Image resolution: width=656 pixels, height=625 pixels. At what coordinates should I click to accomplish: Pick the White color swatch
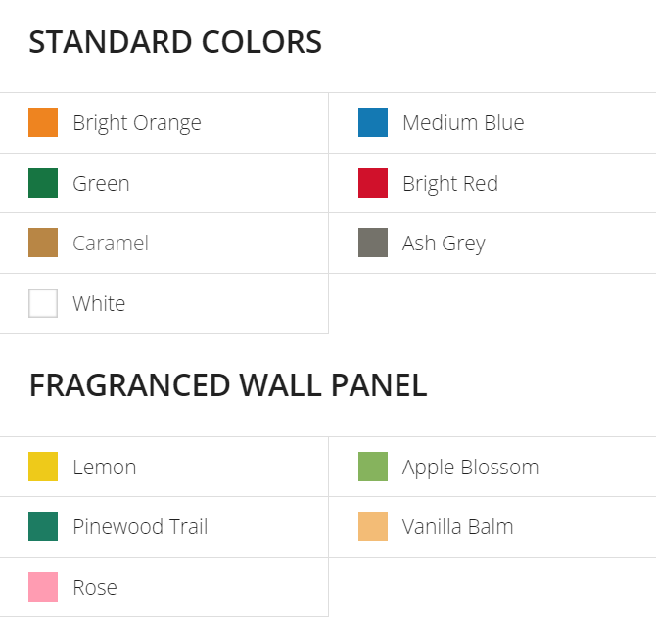[x=43, y=303]
